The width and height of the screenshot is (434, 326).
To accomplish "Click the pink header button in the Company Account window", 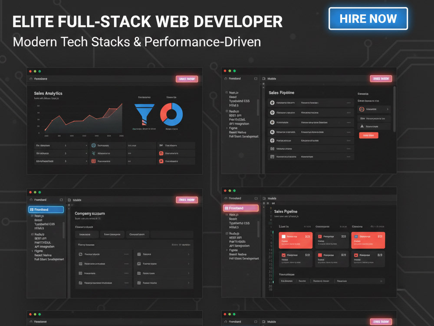I will coord(187,200).
